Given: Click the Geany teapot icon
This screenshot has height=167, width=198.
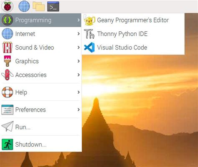Looking at the screenshot, I should tap(89, 20).
